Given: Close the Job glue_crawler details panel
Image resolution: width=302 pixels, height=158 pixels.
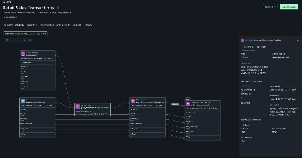Looking at the screenshot, I should (297, 40).
